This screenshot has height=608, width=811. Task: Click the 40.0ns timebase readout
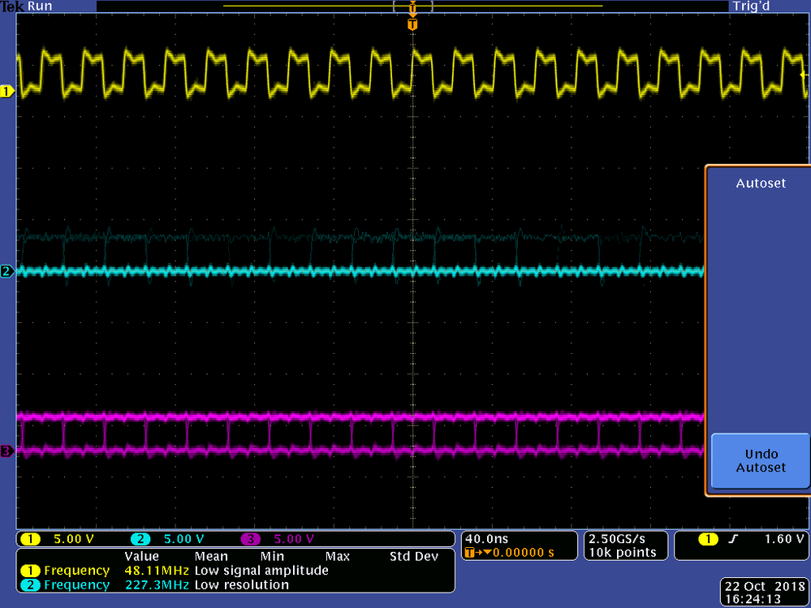(x=487, y=539)
